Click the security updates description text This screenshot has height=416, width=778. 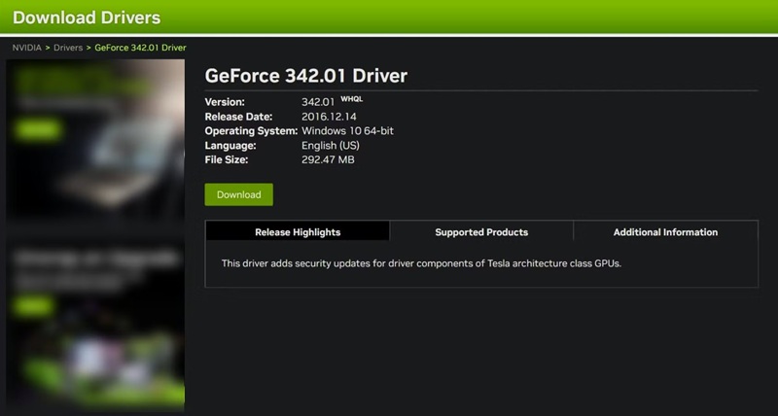(421, 263)
